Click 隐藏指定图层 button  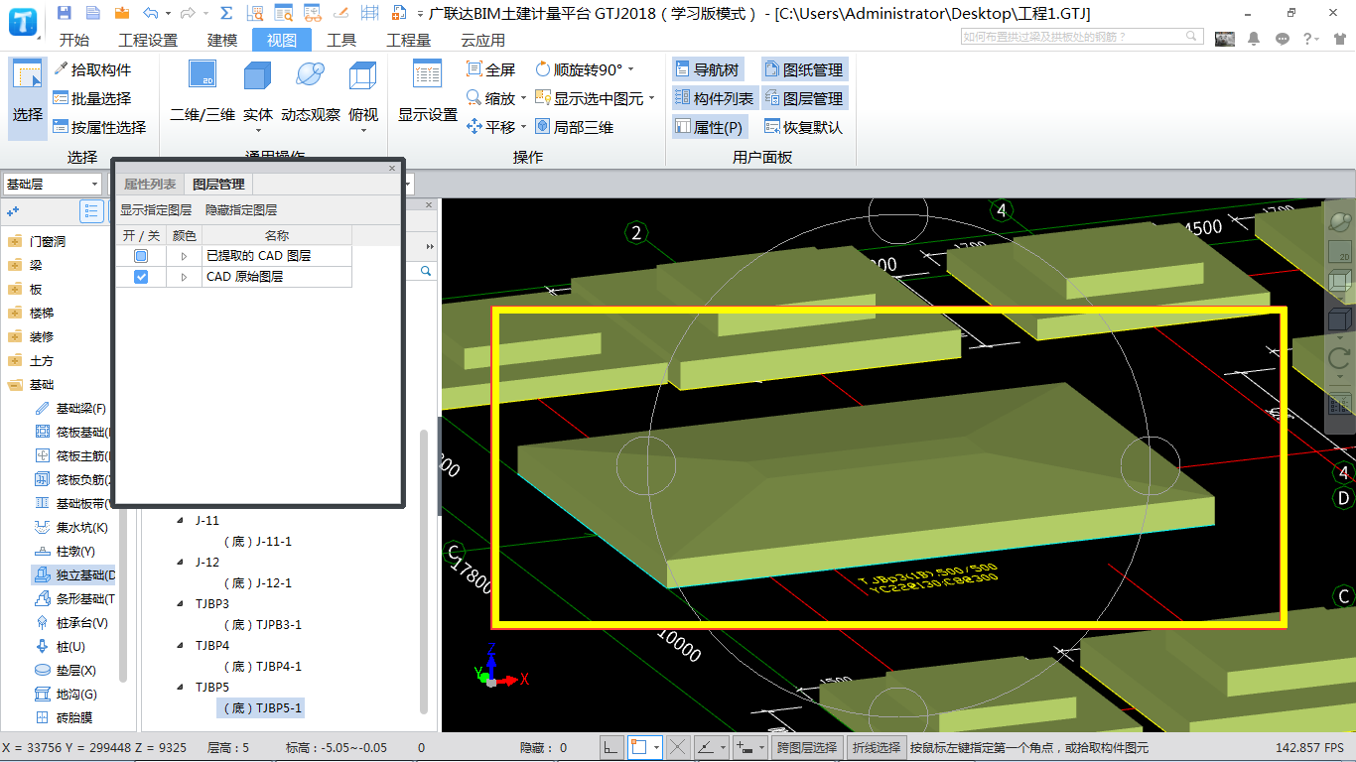point(241,210)
